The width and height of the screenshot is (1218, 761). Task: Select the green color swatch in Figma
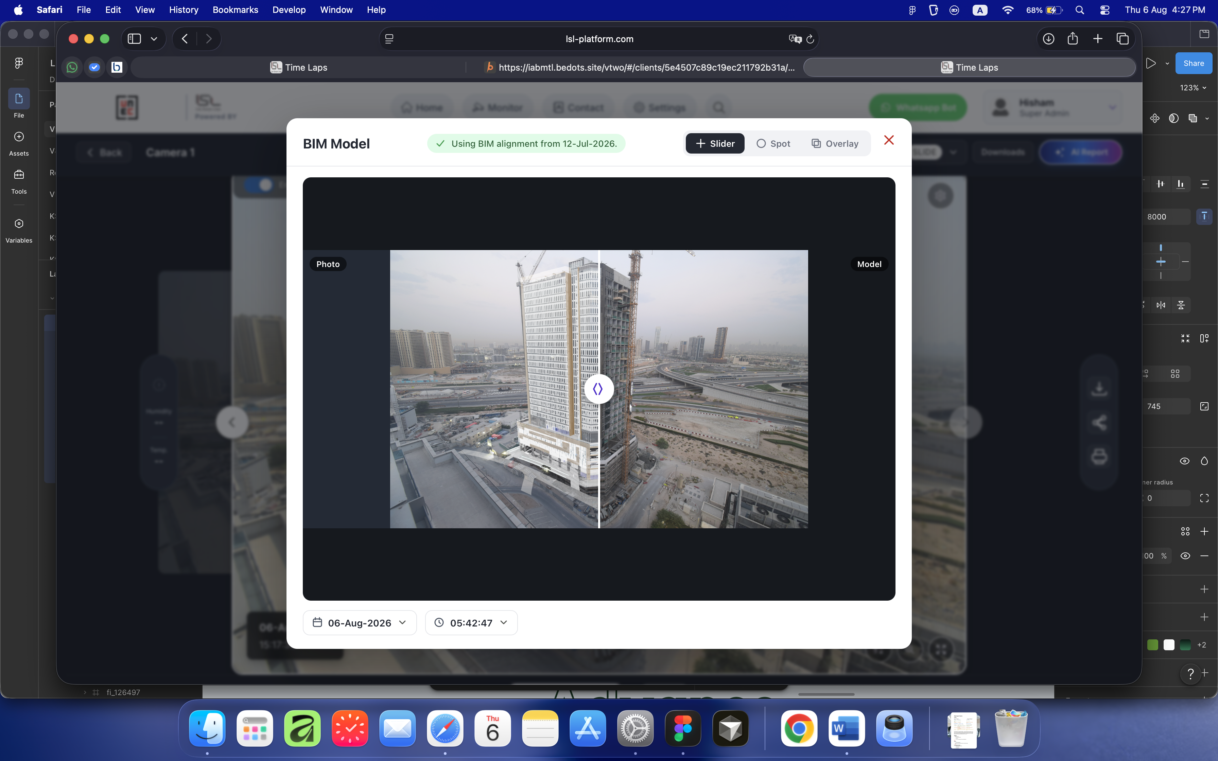1152,645
